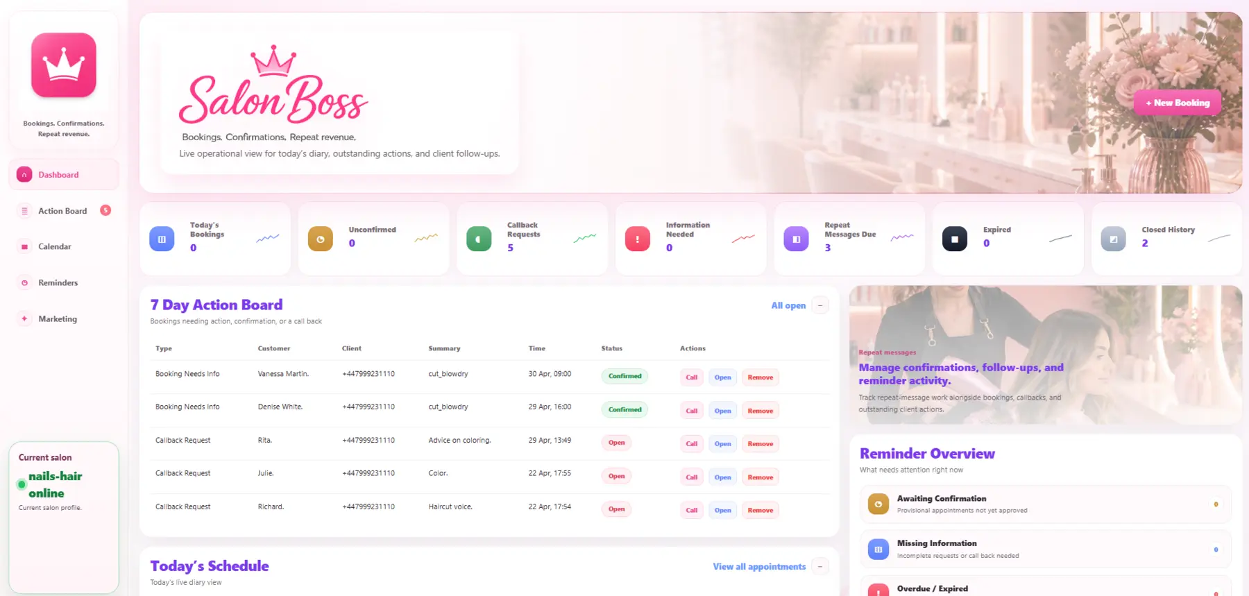The width and height of the screenshot is (1249, 596).
Task: Click summary text 'Advice on coloring.'
Action: 459,440
